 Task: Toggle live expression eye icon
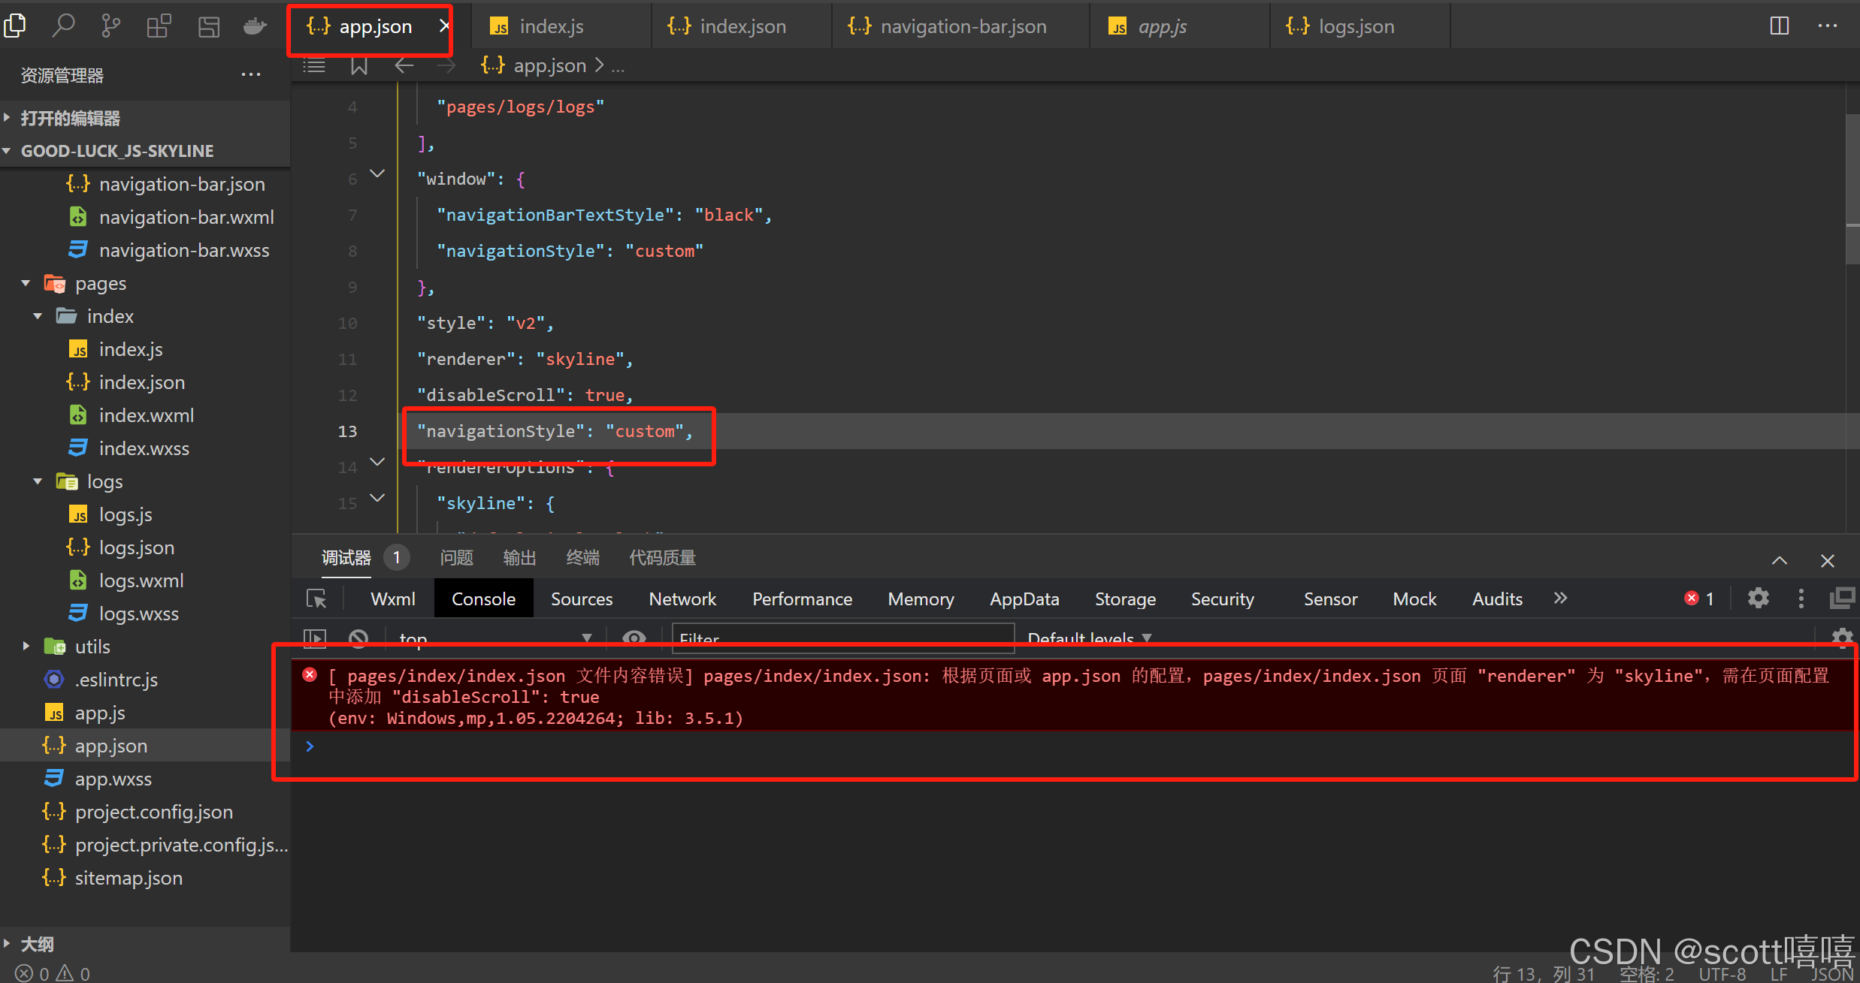click(x=634, y=638)
